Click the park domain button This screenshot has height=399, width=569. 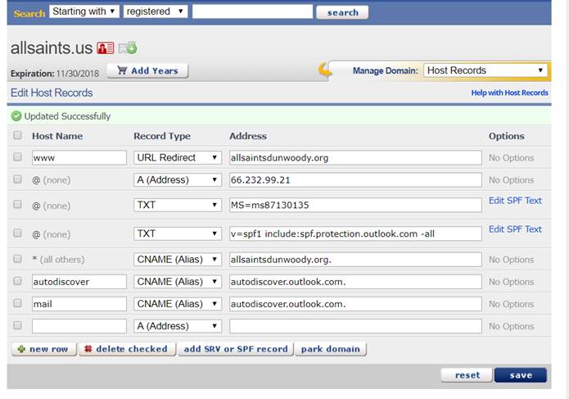330,349
